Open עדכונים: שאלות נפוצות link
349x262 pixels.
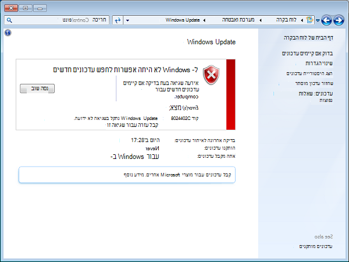coord(316,97)
